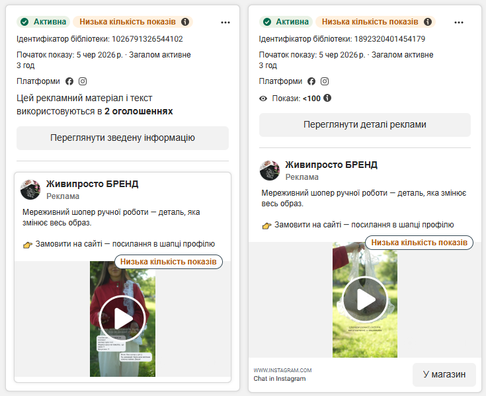Select library ID 1026791326544102 text
This screenshot has width=486, height=396.
(x=147, y=39)
